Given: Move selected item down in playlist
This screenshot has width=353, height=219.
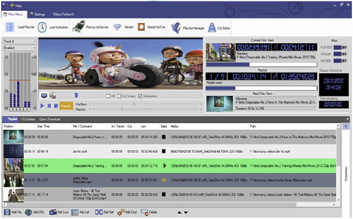Looking at the screenshot, I should pos(186,212).
